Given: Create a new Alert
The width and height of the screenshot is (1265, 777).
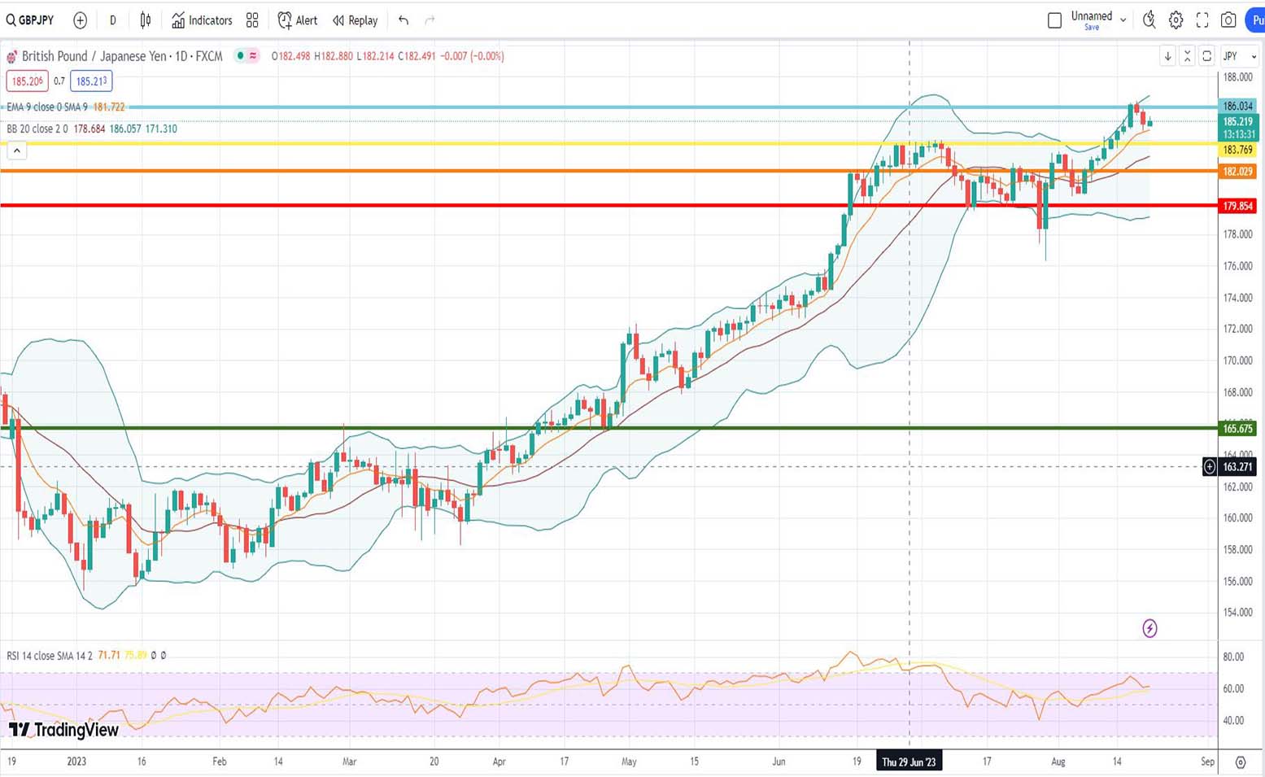Looking at the screenshot, I should pos(298,20).
